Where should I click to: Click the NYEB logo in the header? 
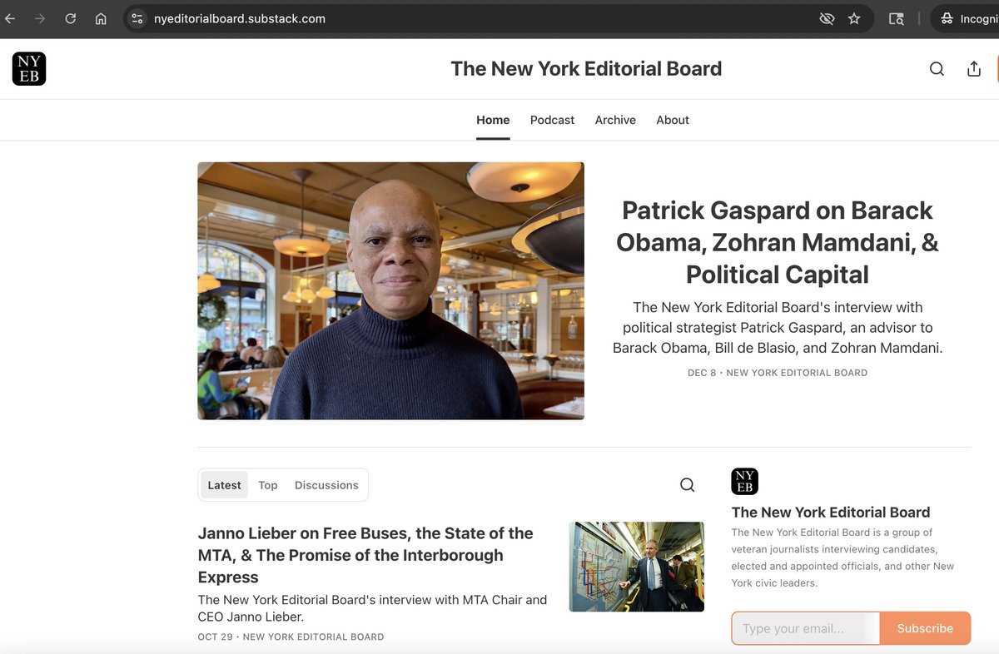[29, 69]
